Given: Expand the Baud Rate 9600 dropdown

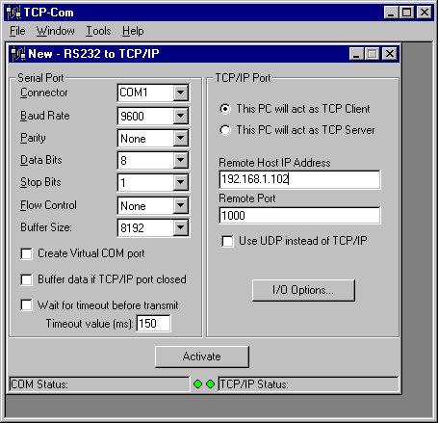Looking at the screenshot, I should (x=181, y=116).
